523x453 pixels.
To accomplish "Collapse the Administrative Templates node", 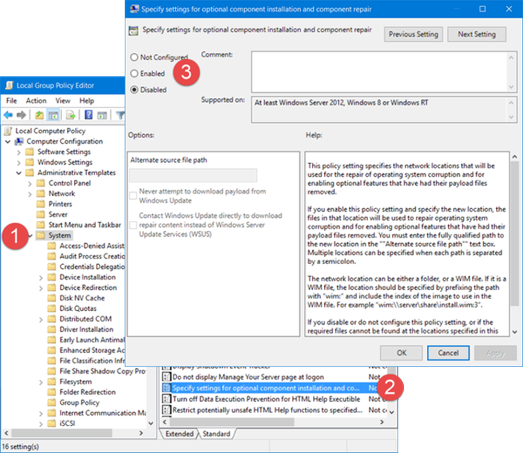I will [19, 173].
